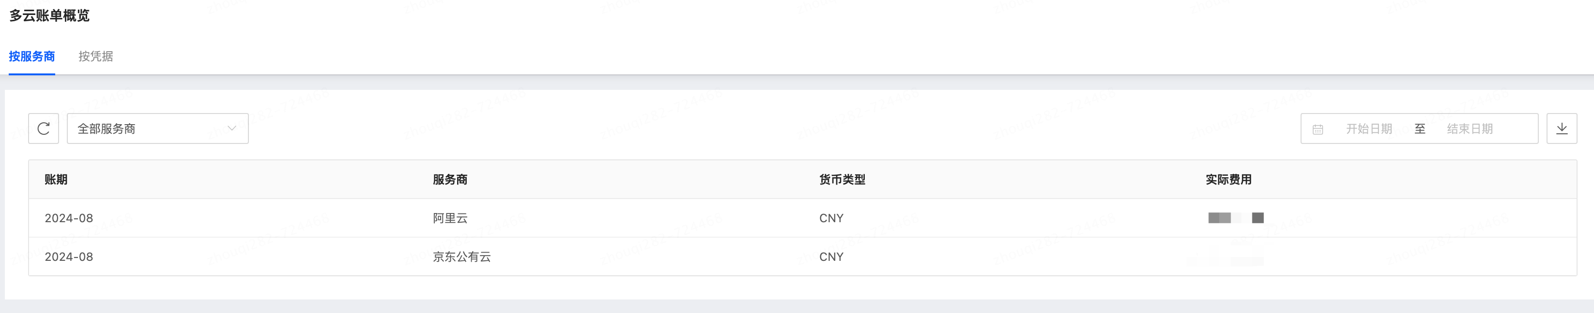The height and width of the screenshot is (313, 1594).
Task: Expand the 全部服务商 dropdown chevron
Action: point(232,128)
